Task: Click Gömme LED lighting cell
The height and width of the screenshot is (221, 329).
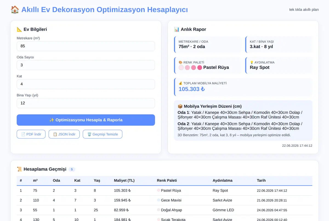Action: pos(223,210)
